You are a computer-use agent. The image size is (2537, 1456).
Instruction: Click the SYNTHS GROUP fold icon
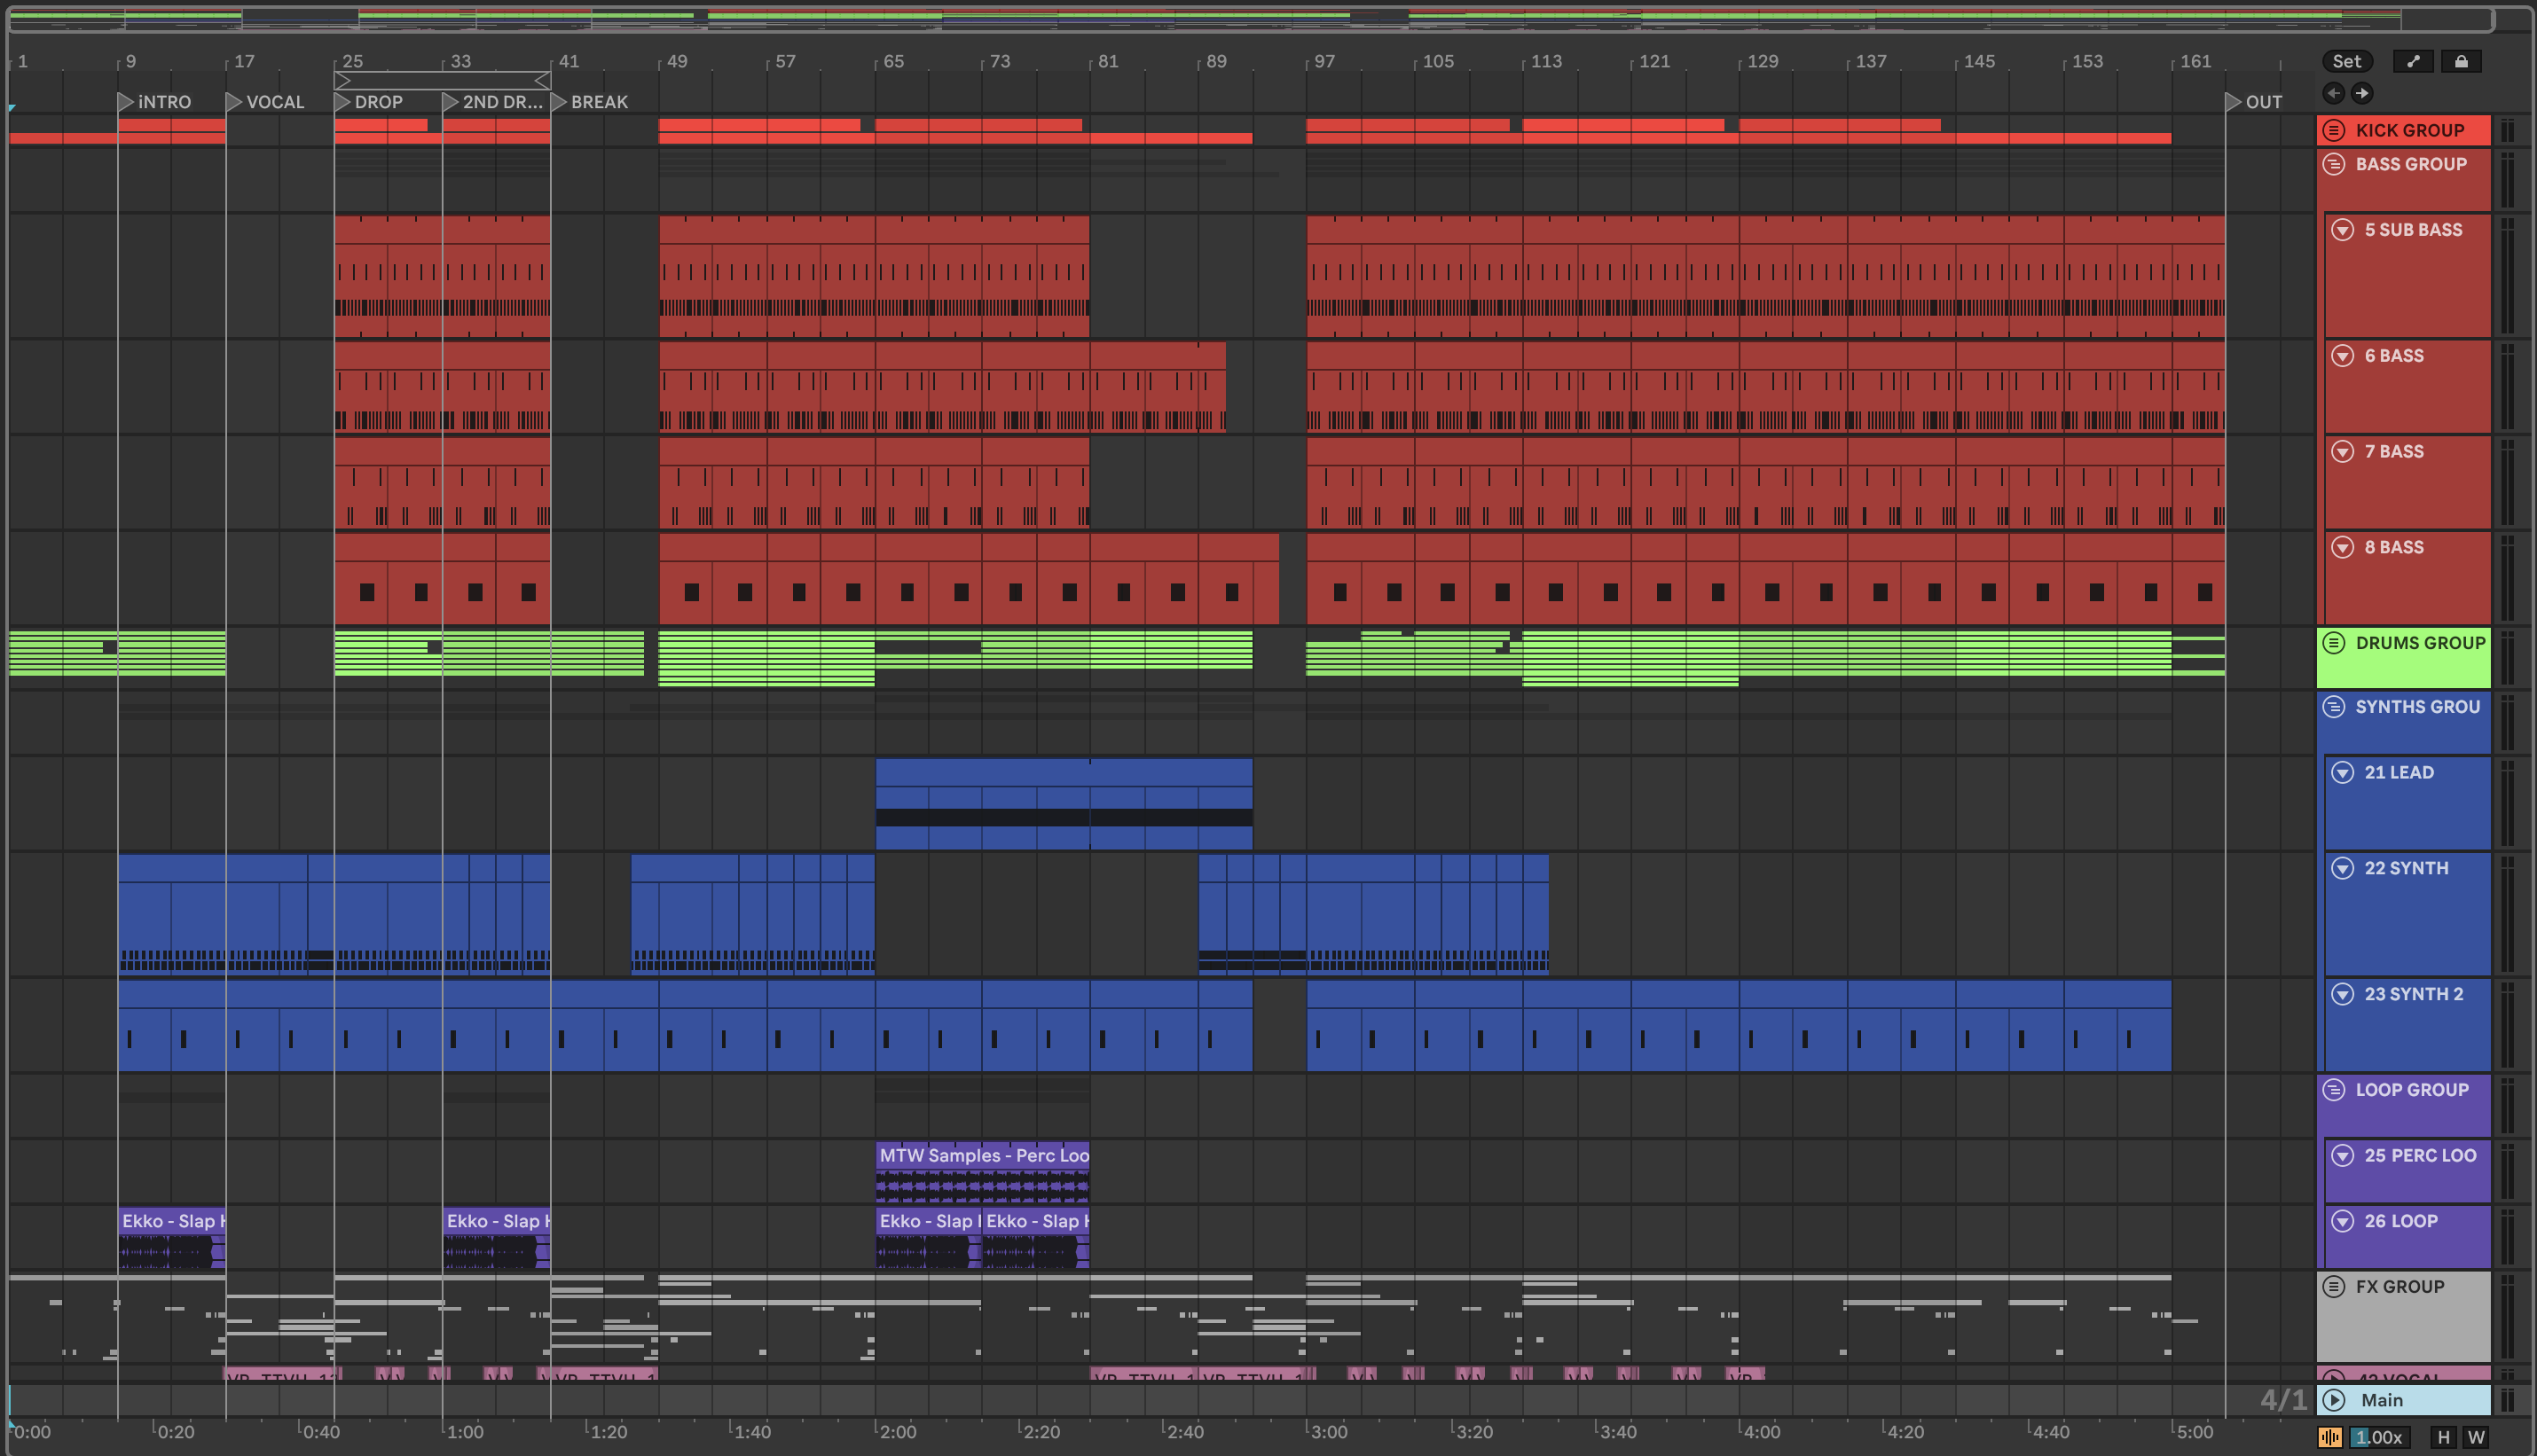2334,707
